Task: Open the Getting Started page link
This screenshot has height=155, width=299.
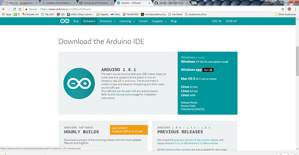Action: (x=124, y=95)
